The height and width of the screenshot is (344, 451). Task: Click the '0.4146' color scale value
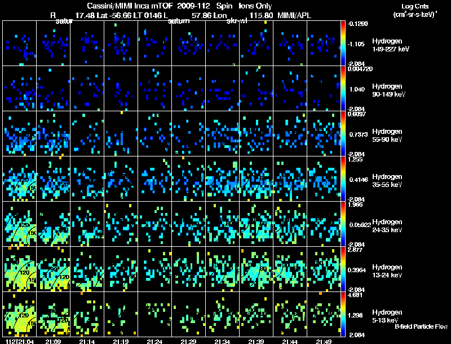click(x=359, y=180)
